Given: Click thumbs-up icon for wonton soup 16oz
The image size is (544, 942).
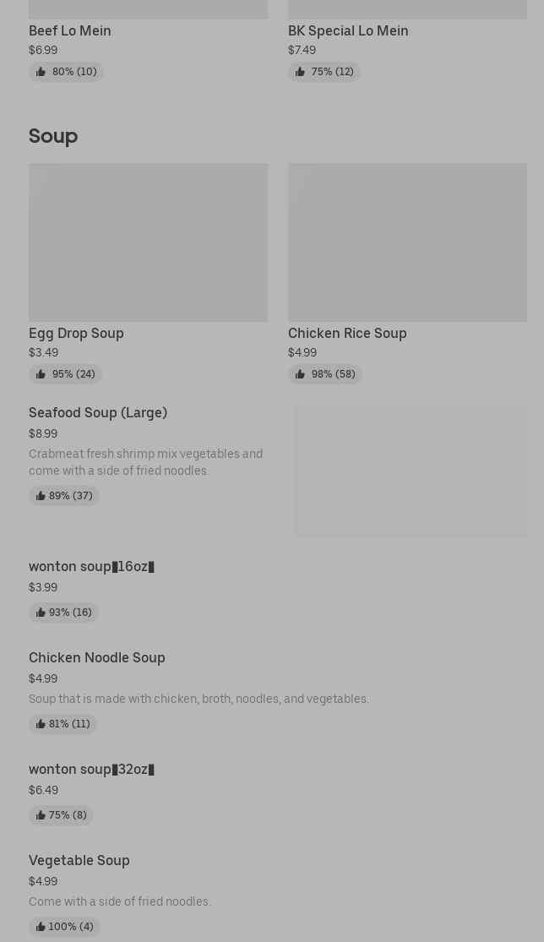Looking at the screenshot, I should pos(41,613).
